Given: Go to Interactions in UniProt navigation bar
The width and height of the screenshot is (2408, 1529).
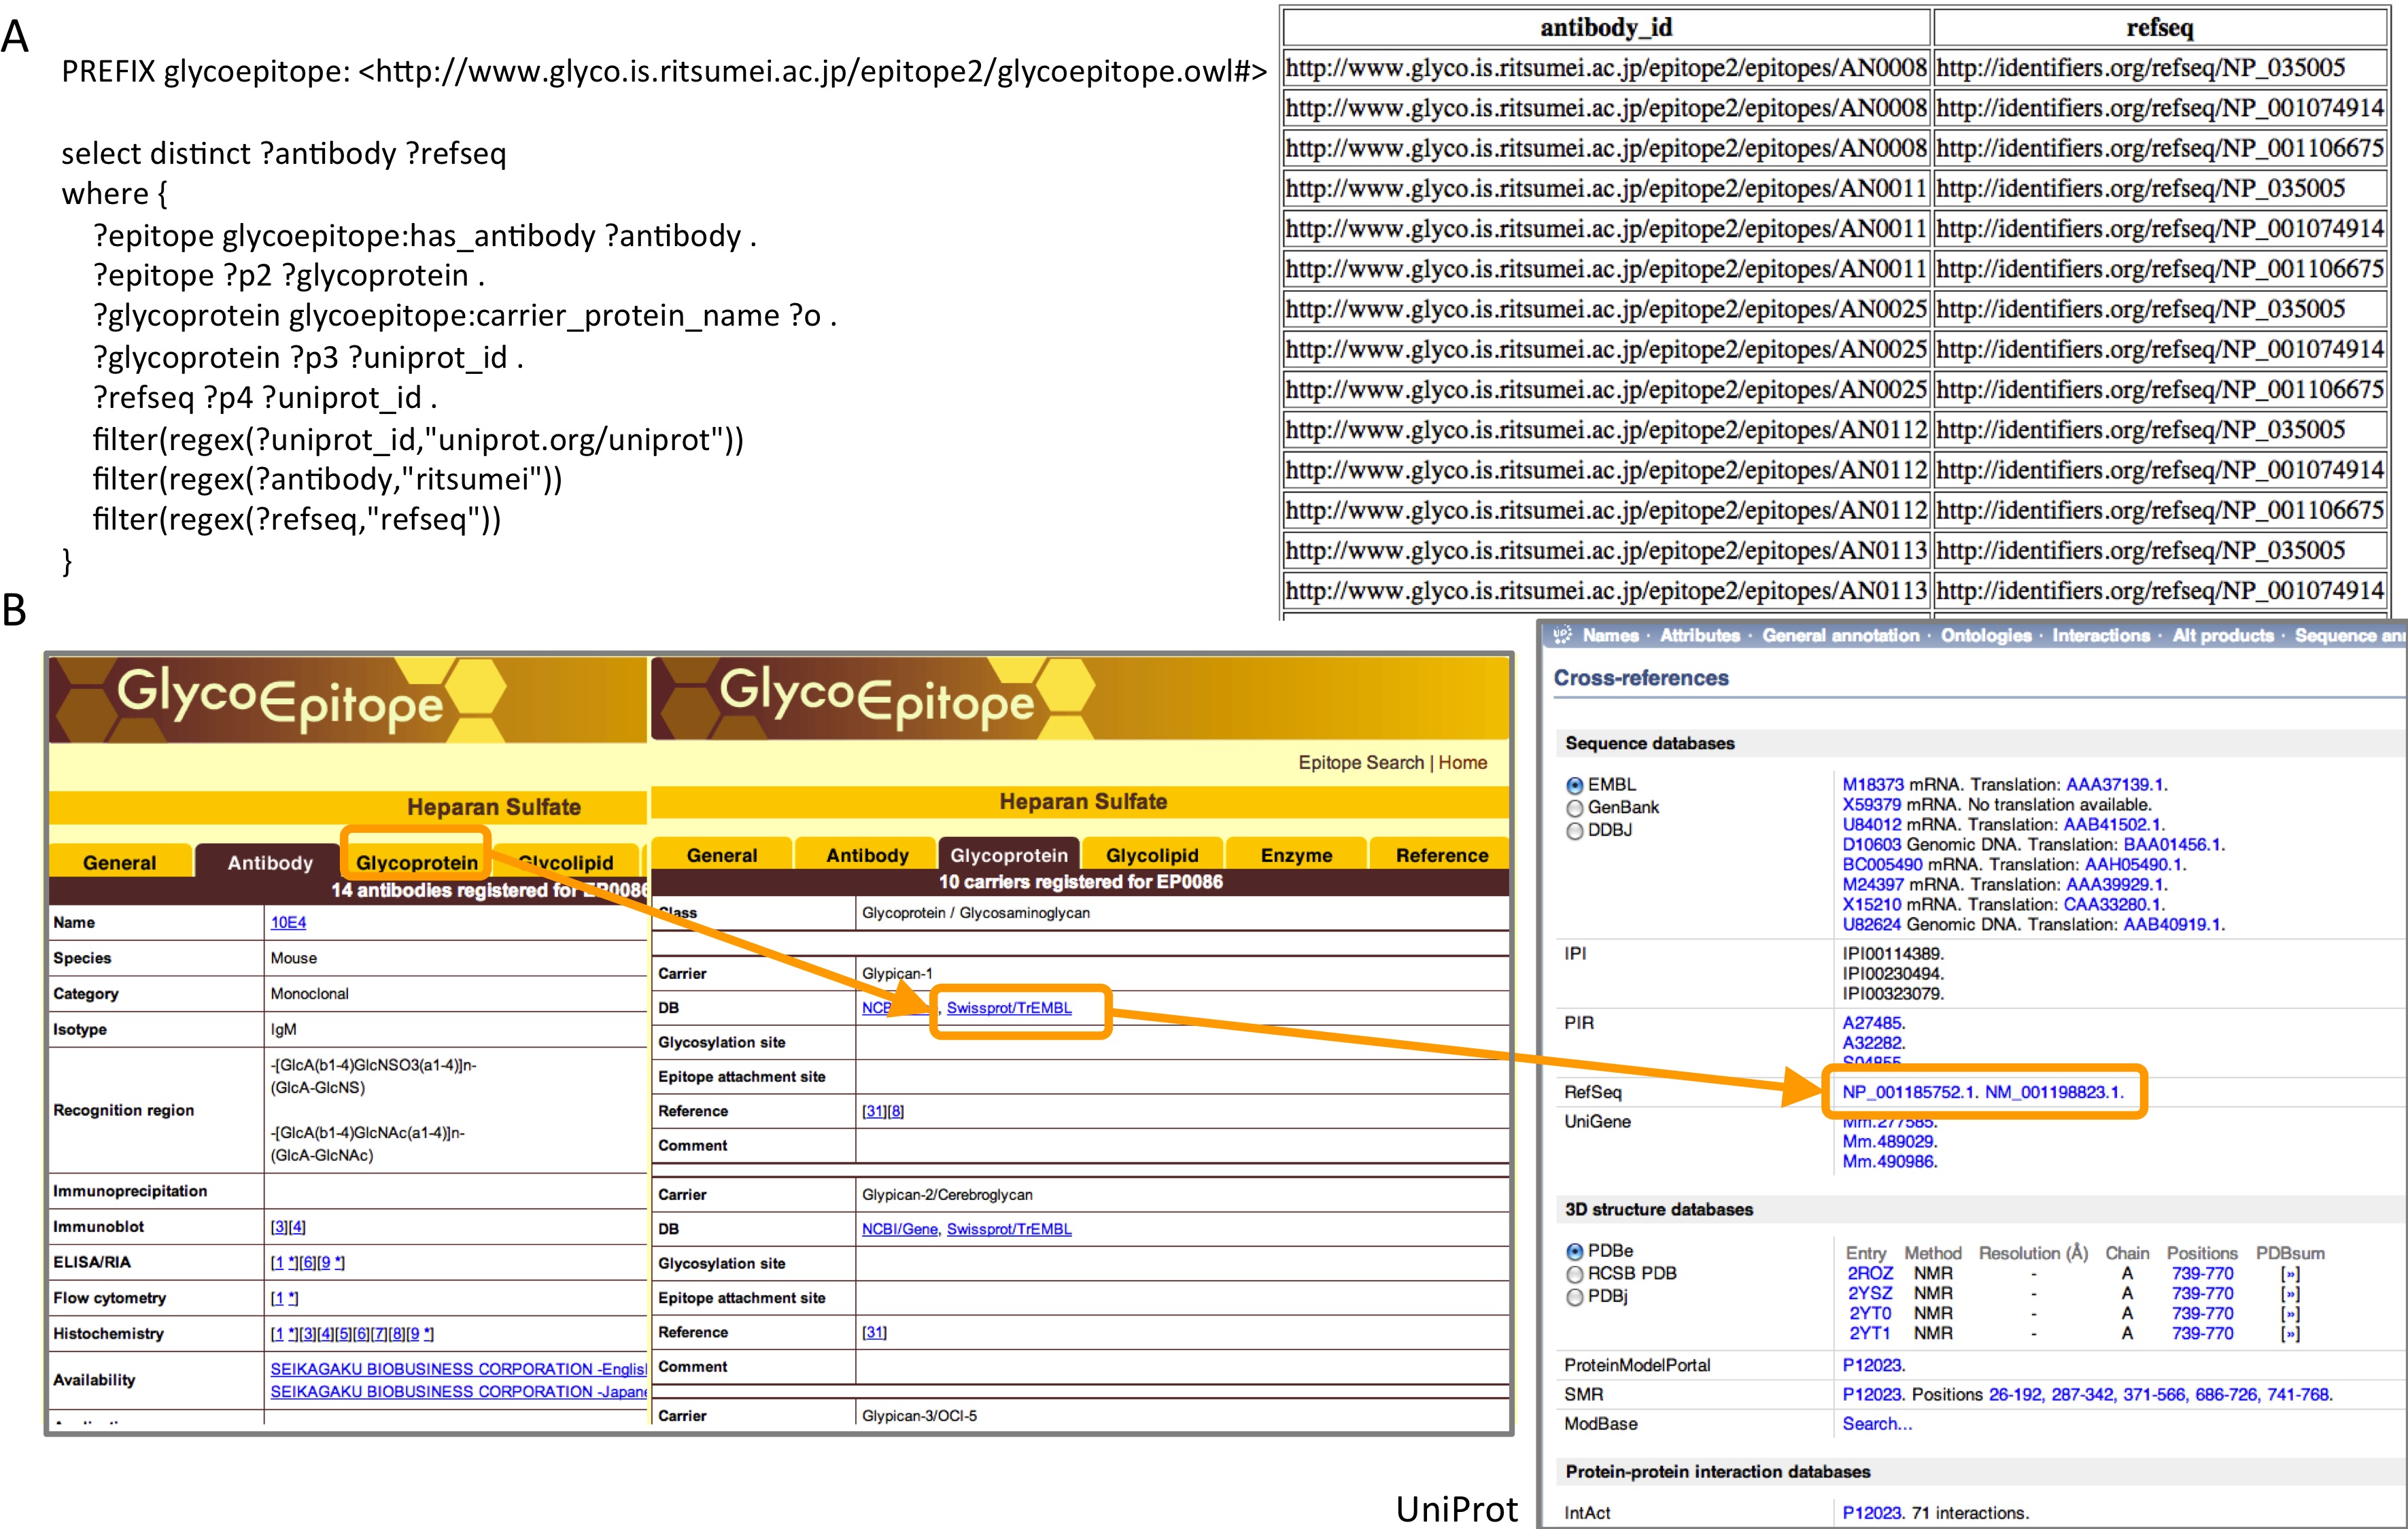Looking at the screenshot, I should pos(2100,635).
